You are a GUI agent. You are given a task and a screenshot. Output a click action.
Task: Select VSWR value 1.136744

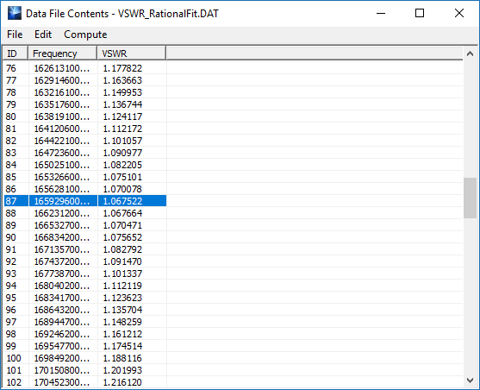point(122,104)
